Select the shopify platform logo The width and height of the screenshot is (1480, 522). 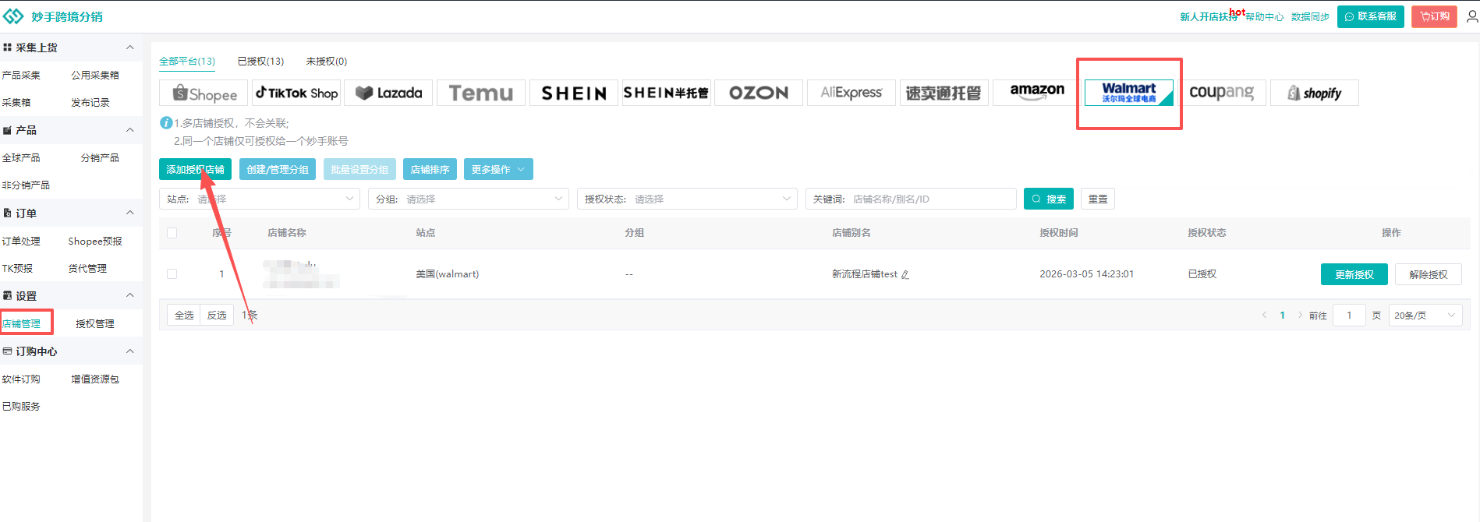(1315, 93)
